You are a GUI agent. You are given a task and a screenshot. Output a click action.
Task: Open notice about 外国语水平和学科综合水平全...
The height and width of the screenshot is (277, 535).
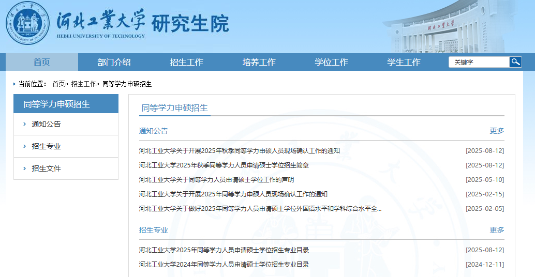(260, 208)
